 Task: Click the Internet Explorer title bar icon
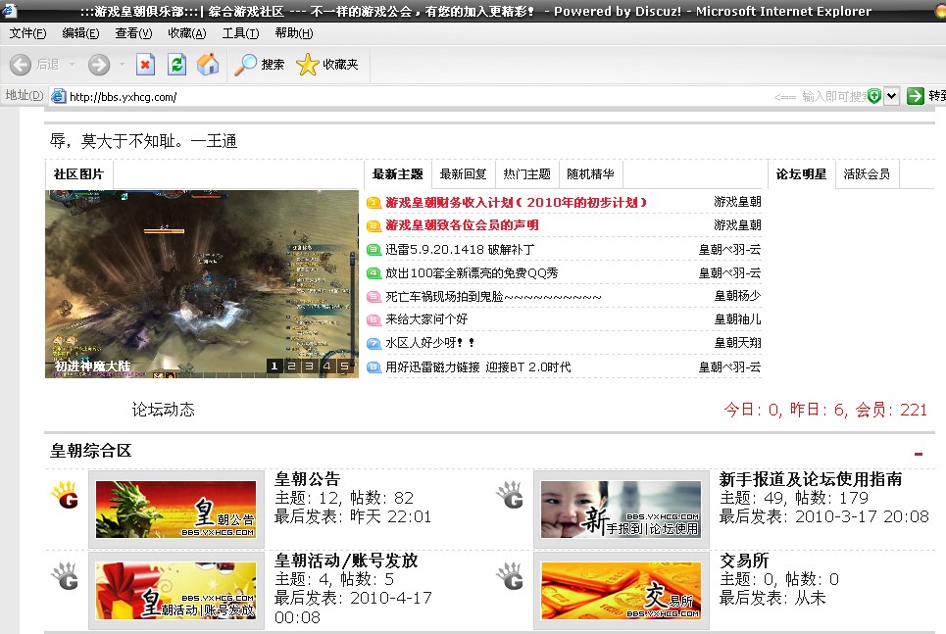click(x=10, y=10)
